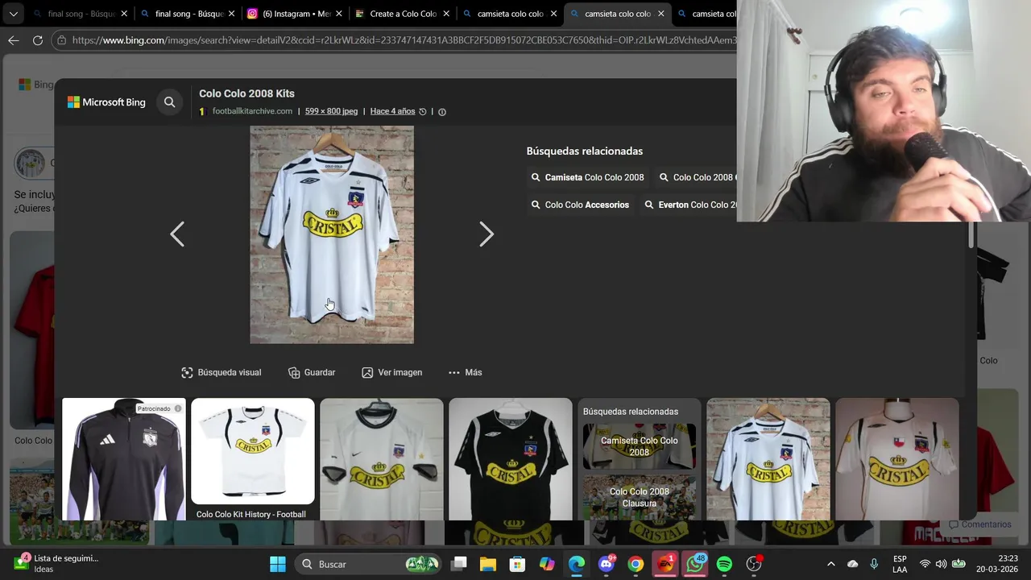The height and width of the screenshot is (580, 1031).
Task: Open the footballkitarchive.com source link
Action: coord(252,111)
